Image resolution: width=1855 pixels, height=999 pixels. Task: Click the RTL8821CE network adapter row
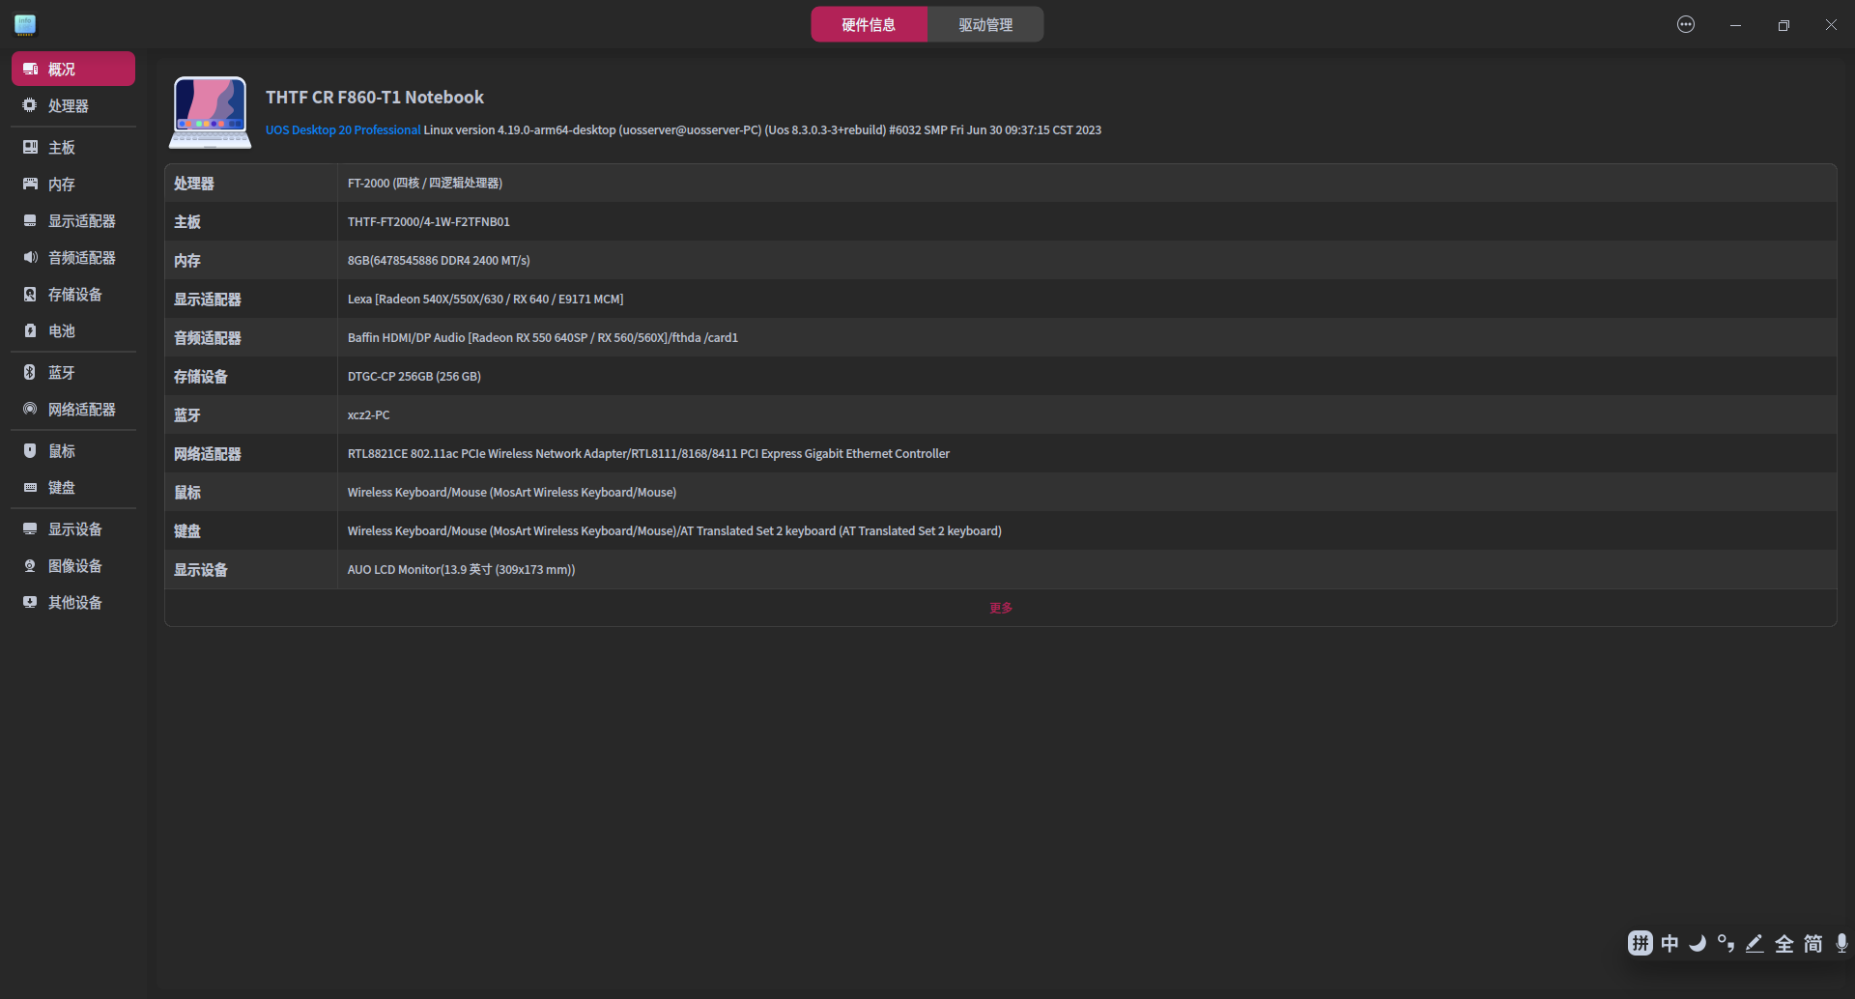[x=1001, y=453]
